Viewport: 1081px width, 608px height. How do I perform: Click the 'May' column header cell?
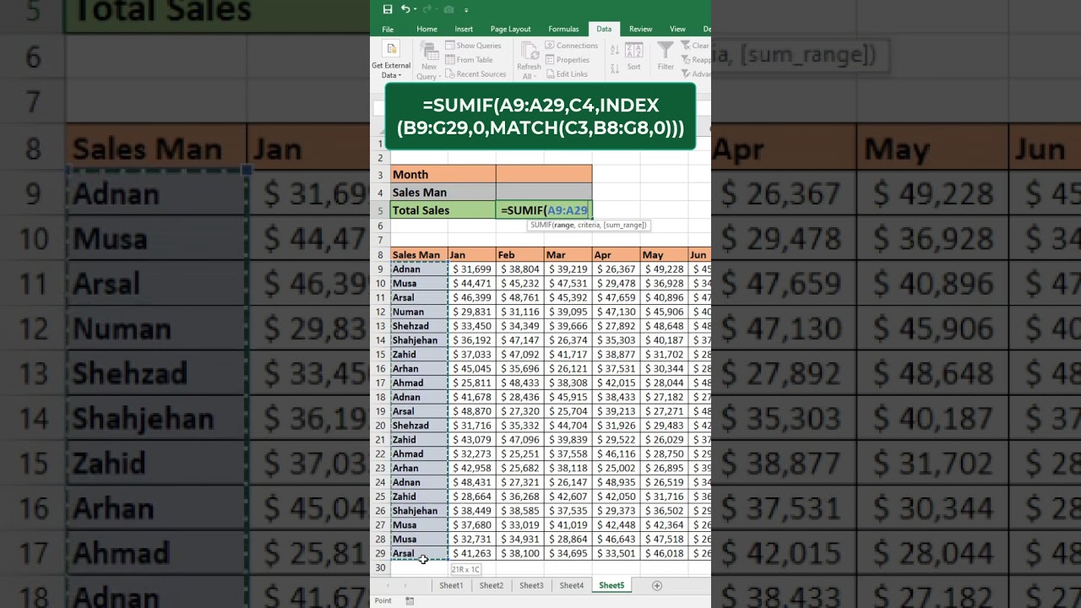tap(665, 254)
